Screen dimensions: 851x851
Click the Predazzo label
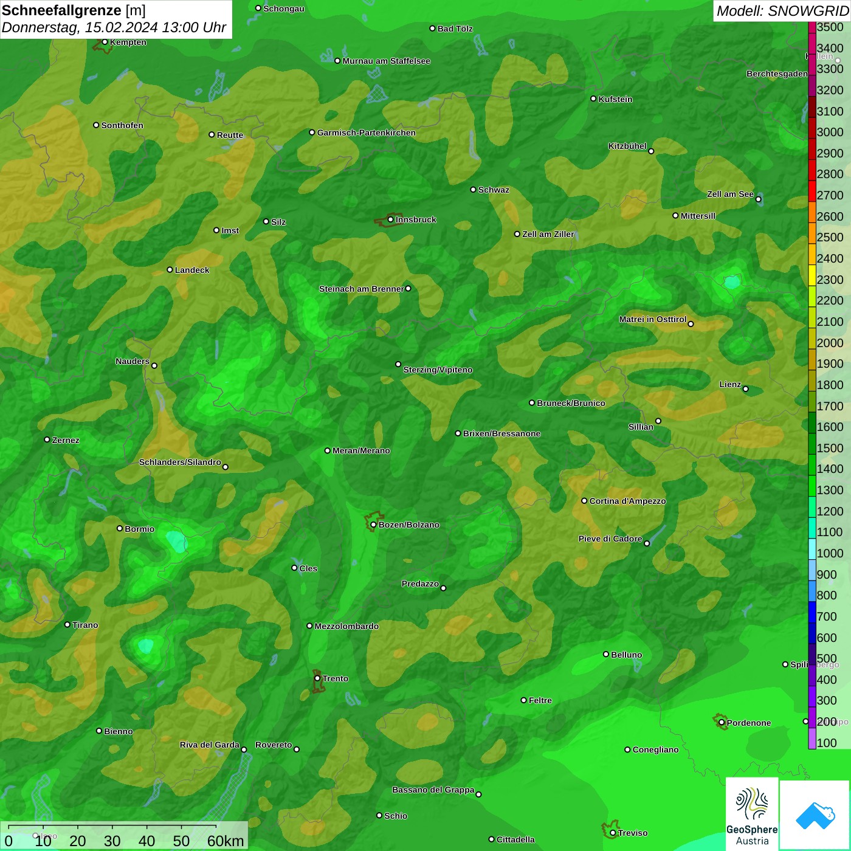(x=420, y=584)
